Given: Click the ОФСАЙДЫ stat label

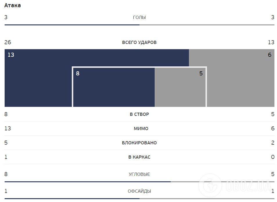Looking at the screenshot, I should (139, 191).
